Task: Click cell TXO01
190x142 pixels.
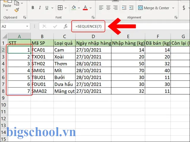Action: 42,57
